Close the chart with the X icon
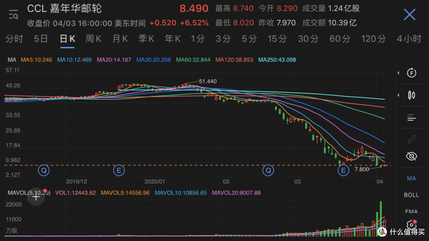Screen dimensions: 429x241 point(410,14)
